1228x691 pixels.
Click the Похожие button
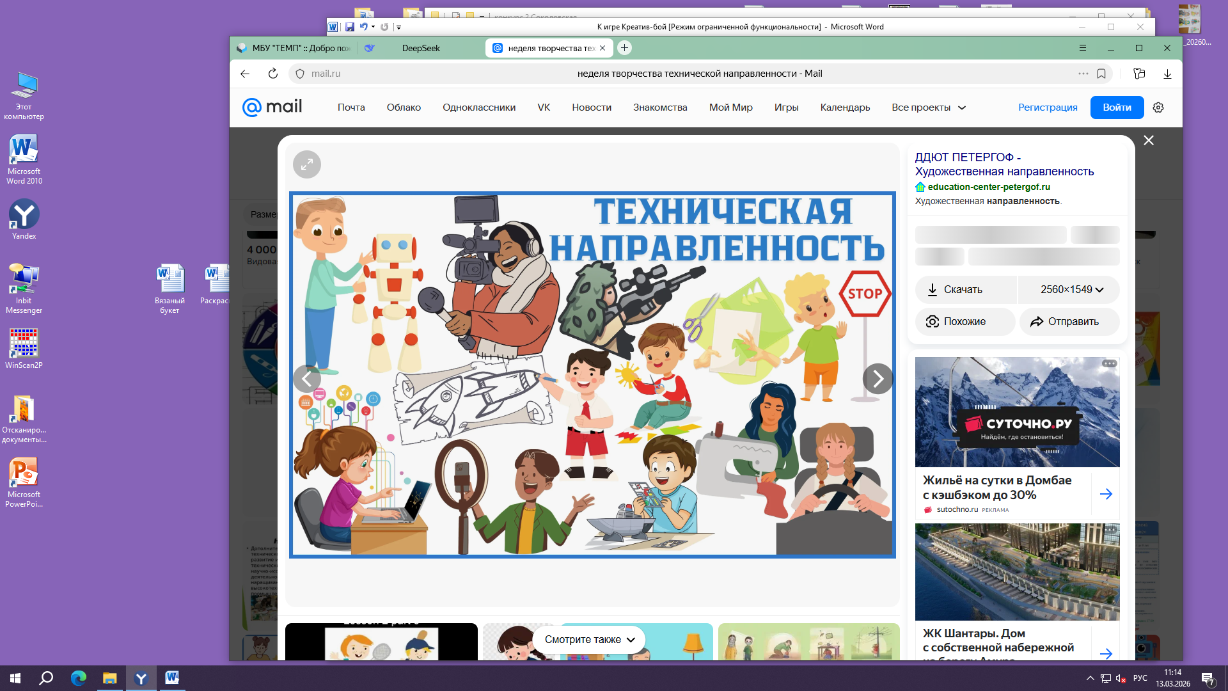pyautogui.click(x=964, y=322)
